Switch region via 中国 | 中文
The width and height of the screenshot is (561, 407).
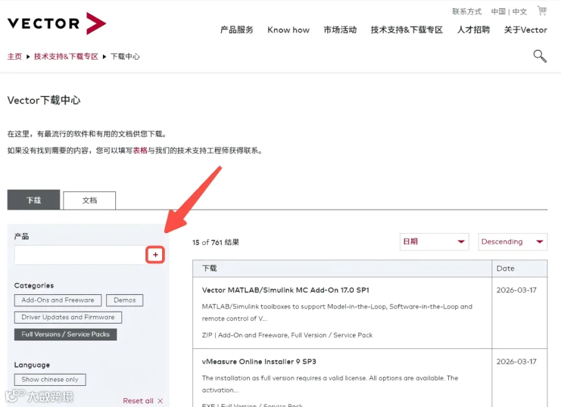point(509,11)
